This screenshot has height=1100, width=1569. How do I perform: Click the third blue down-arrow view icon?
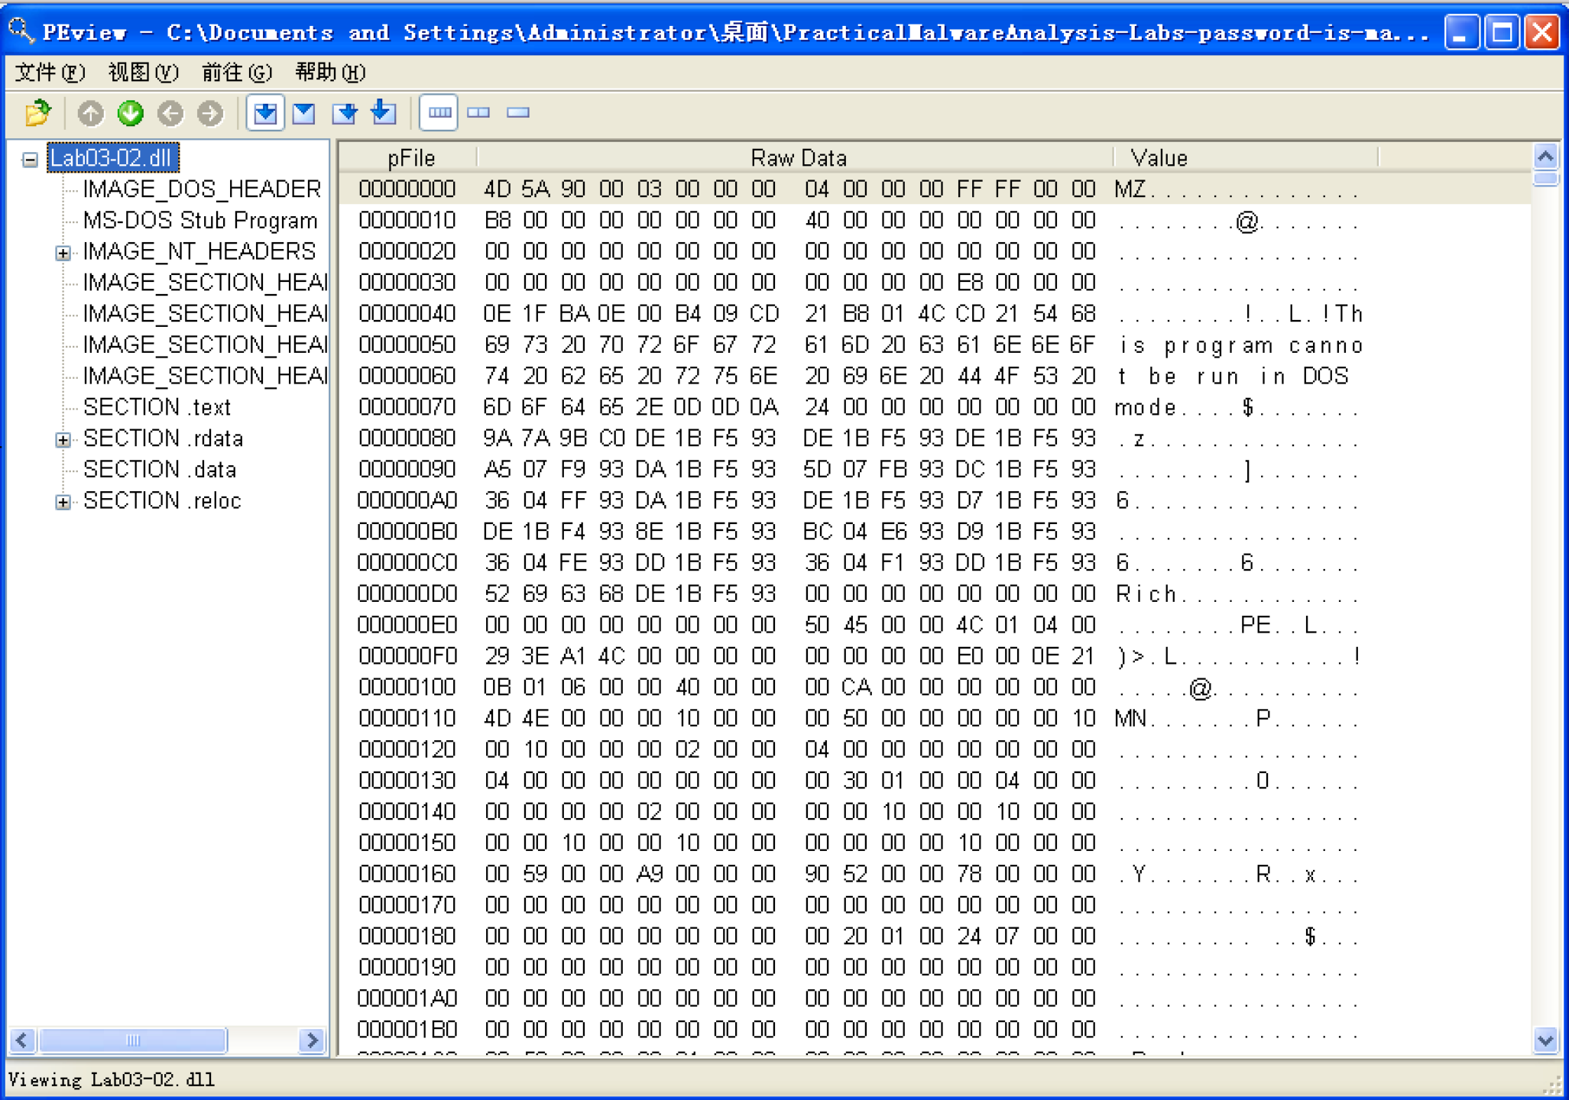tap(345, 113)
